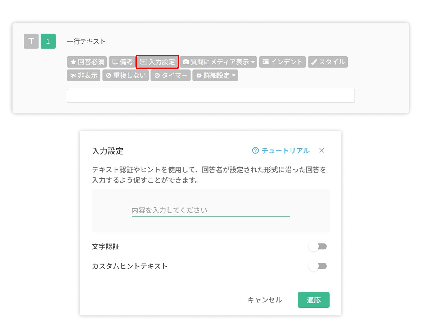Screen dimensions: 421x330
Task: Close the 入力設定 dialog with the X
Action: pos(322,150)
